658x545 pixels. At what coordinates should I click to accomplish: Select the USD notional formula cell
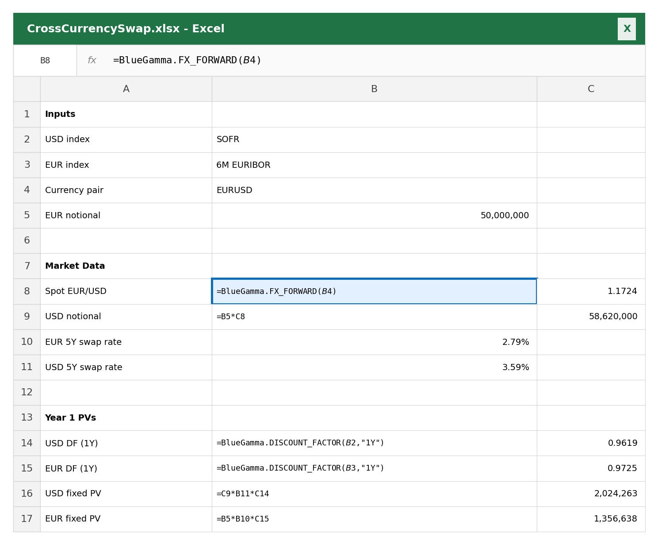374,316
